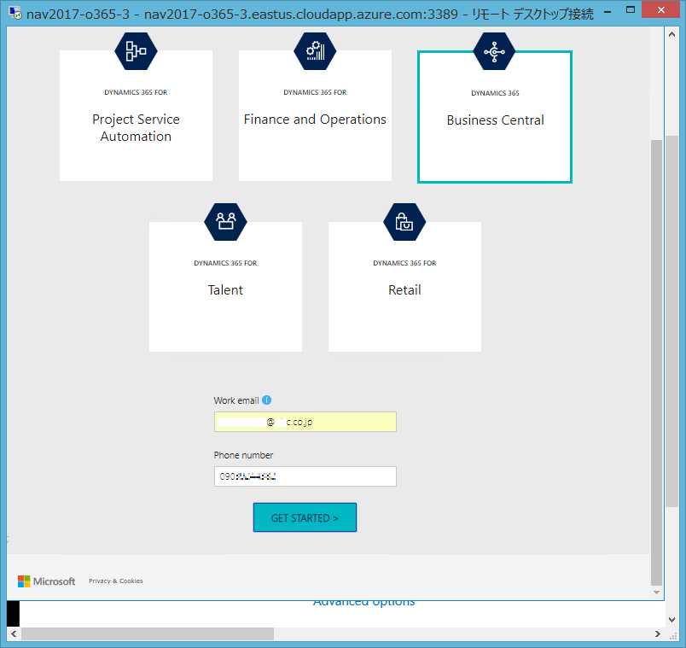This screenshot has height=648, width=686.
Task: Select the Finance and Operations card
Action: click(315, 115)
